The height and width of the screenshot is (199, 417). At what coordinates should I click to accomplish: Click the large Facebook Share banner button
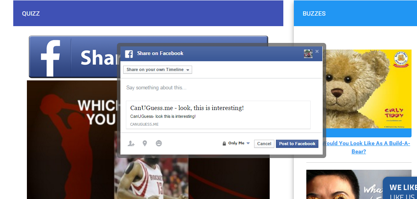(73, 57)
